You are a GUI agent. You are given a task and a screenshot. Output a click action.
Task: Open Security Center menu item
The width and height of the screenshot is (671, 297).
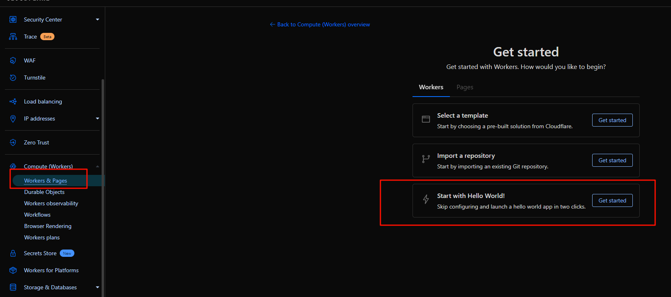tap(43, 19)
